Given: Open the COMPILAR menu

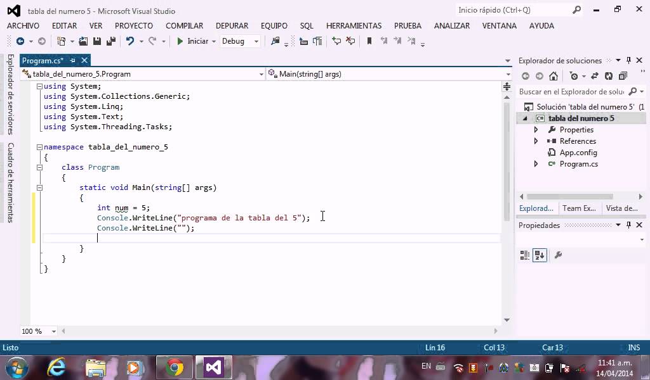Looking at the screenshot, I should pyautogui.click(x=185, y=25).
